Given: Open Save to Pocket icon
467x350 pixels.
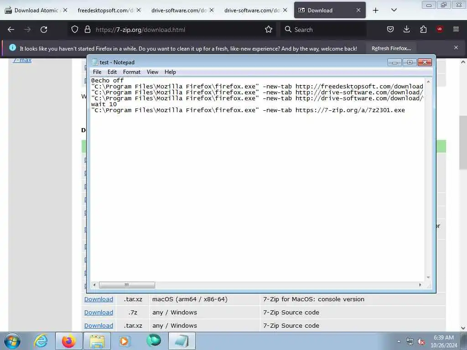Looking at the screenshot, I should pyautogui.click(x=390, y=30).
